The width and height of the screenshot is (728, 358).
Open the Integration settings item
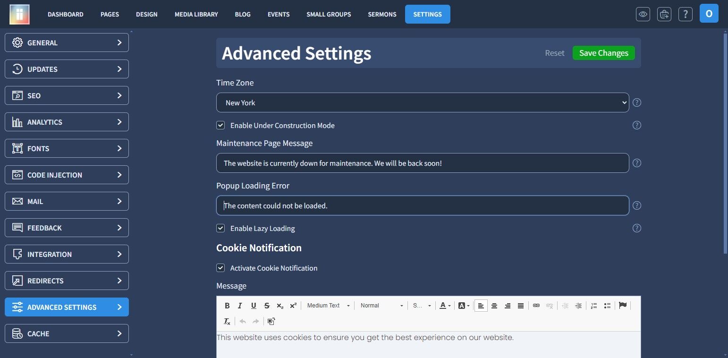point(67,254)
